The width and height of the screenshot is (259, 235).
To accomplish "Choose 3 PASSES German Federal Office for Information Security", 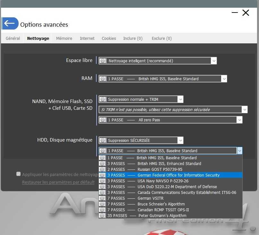I will [170, 175].
